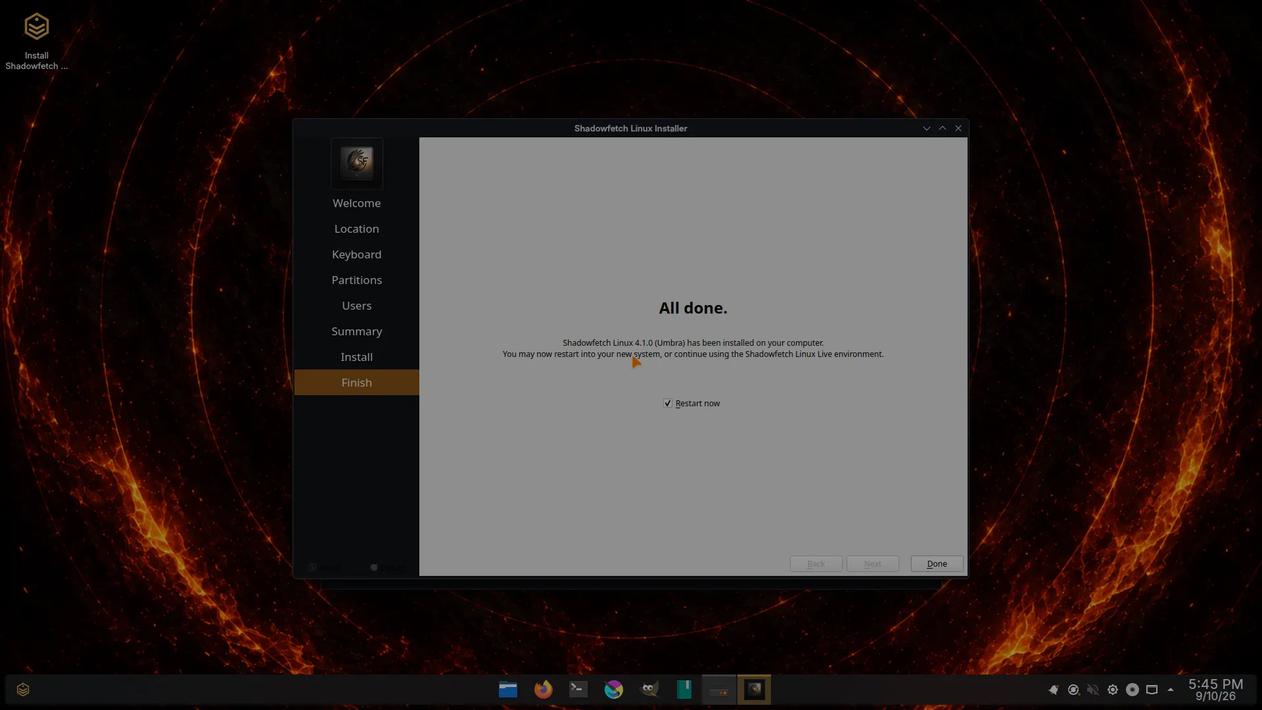
Task: Click the Done button
Action: [937, 564]
